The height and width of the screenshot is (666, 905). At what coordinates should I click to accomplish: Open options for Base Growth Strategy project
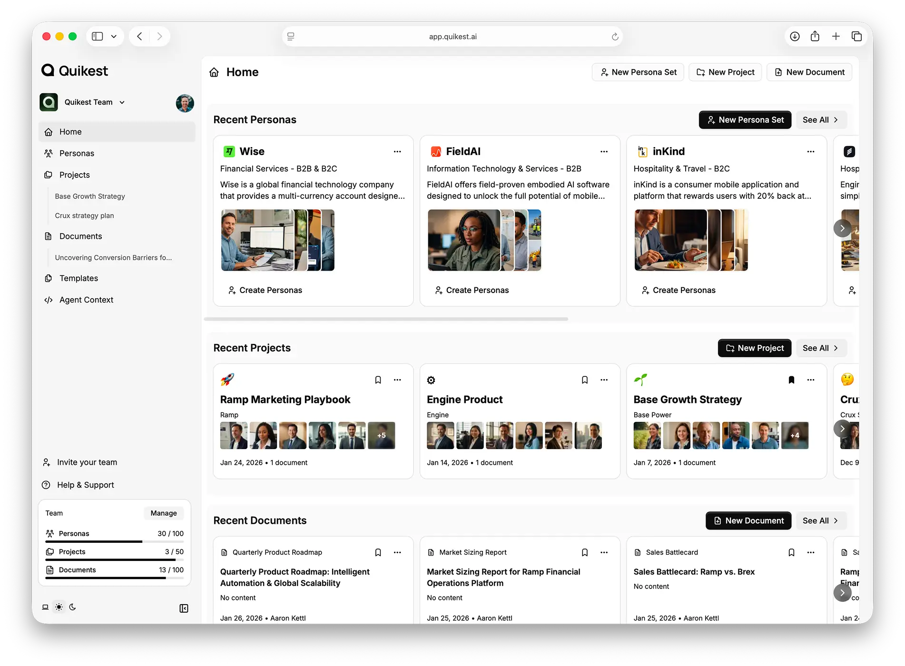(x=811, y=380)
